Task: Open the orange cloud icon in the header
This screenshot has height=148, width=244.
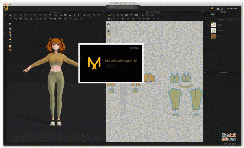Action: coord(212,9)
